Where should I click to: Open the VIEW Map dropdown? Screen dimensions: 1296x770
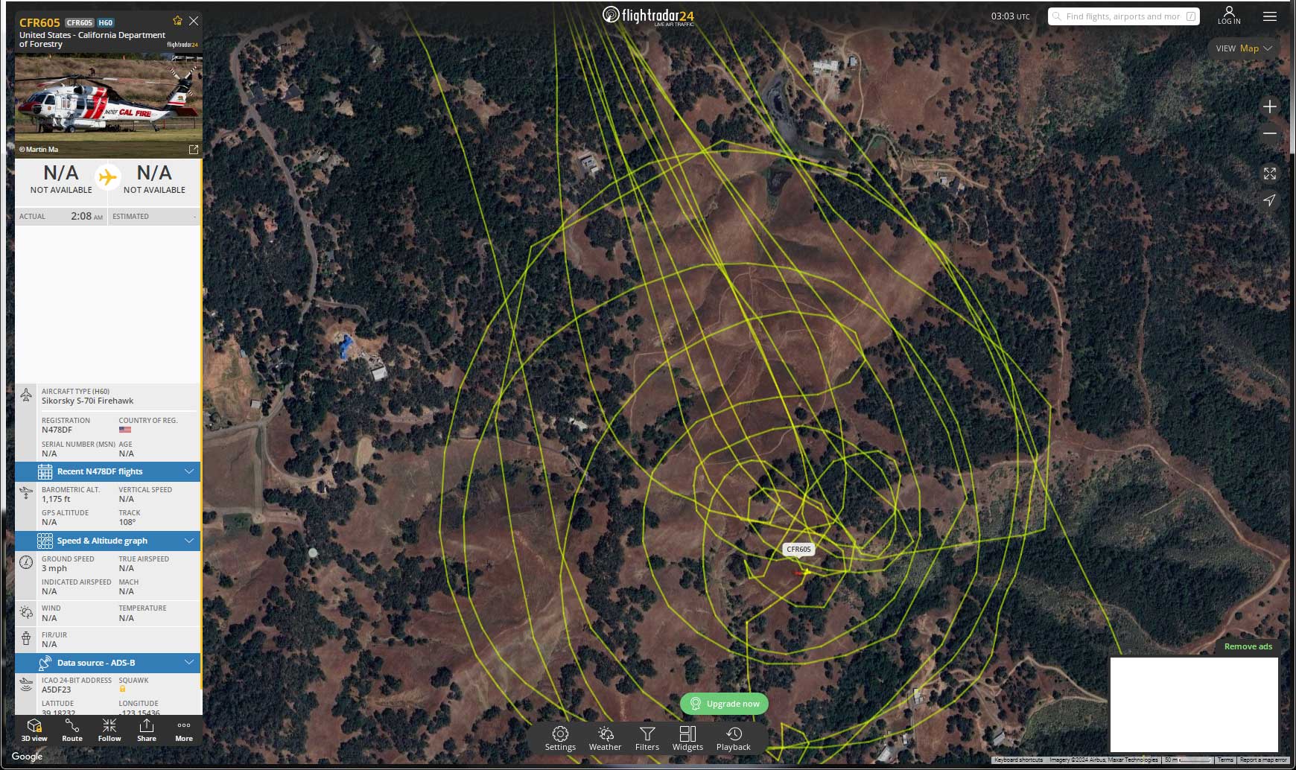(x=1244, y=48)
